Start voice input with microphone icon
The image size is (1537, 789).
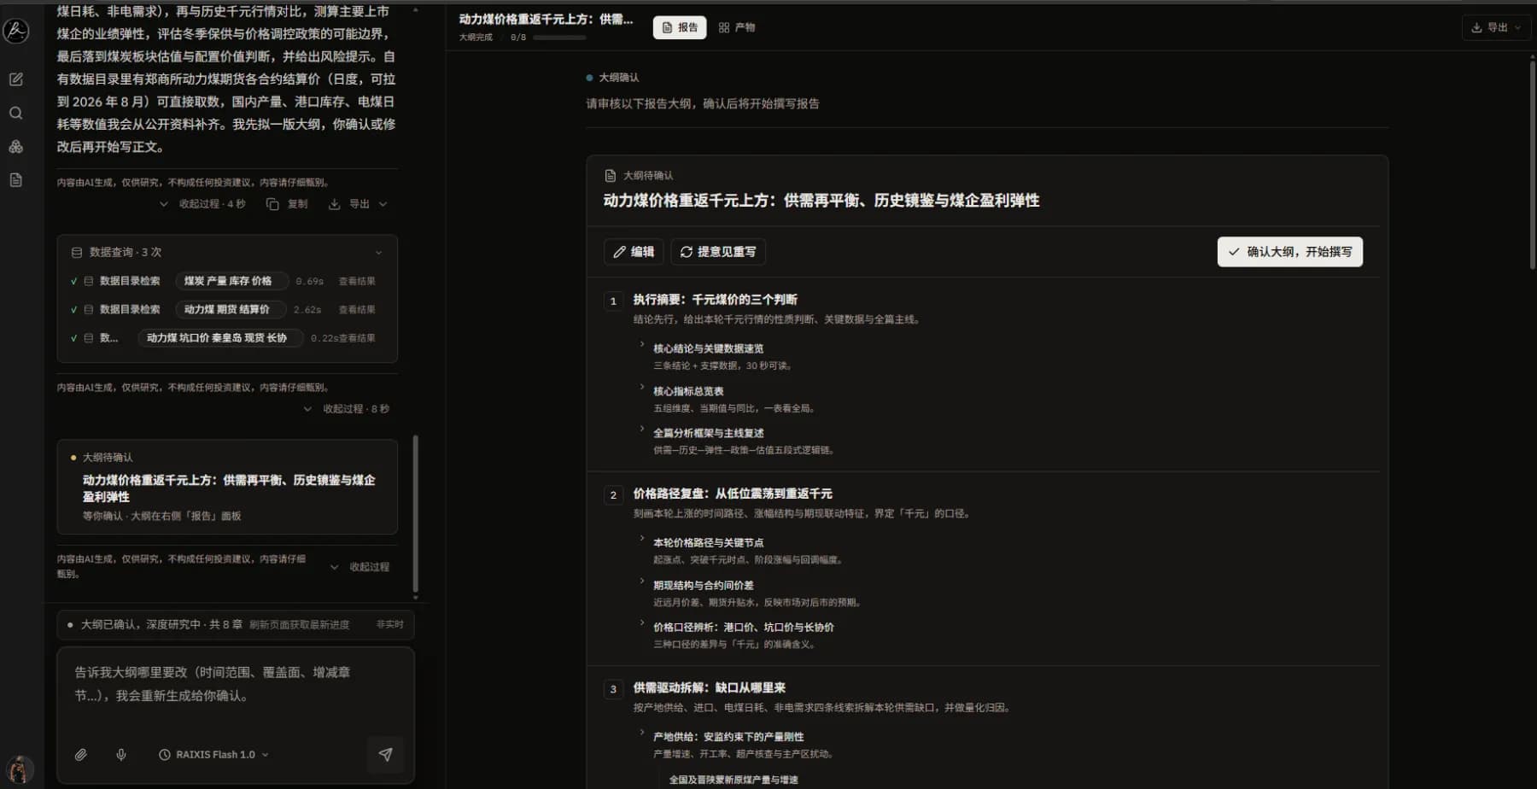point(121,755)
